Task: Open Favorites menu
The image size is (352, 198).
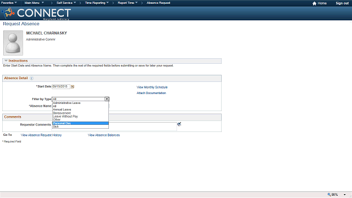Action: pyautogui.click(x=9, y=3)
